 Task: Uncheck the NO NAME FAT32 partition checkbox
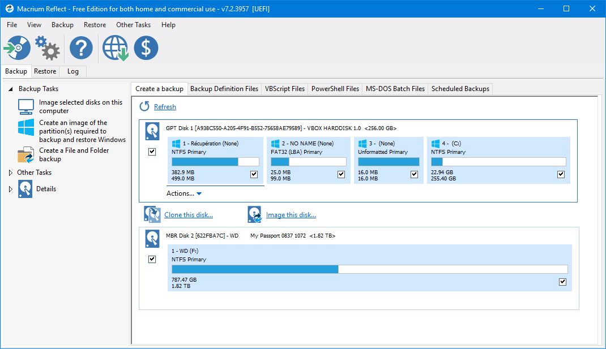[x=342, y=174]
